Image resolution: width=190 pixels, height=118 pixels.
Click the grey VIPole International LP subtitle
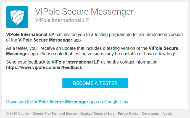coord(62,20)
